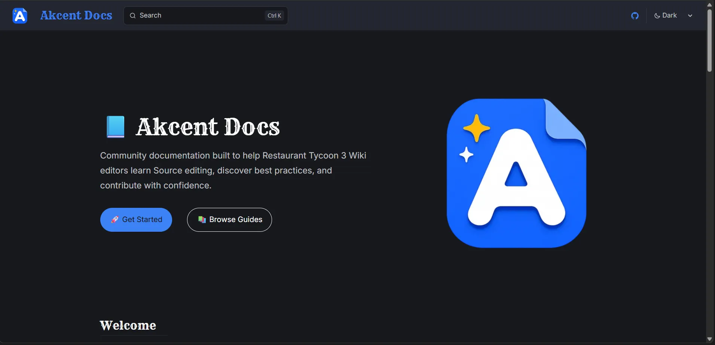Click the blue book emoji beside the title
Screen dimensions: 715x345
(116, 127)
